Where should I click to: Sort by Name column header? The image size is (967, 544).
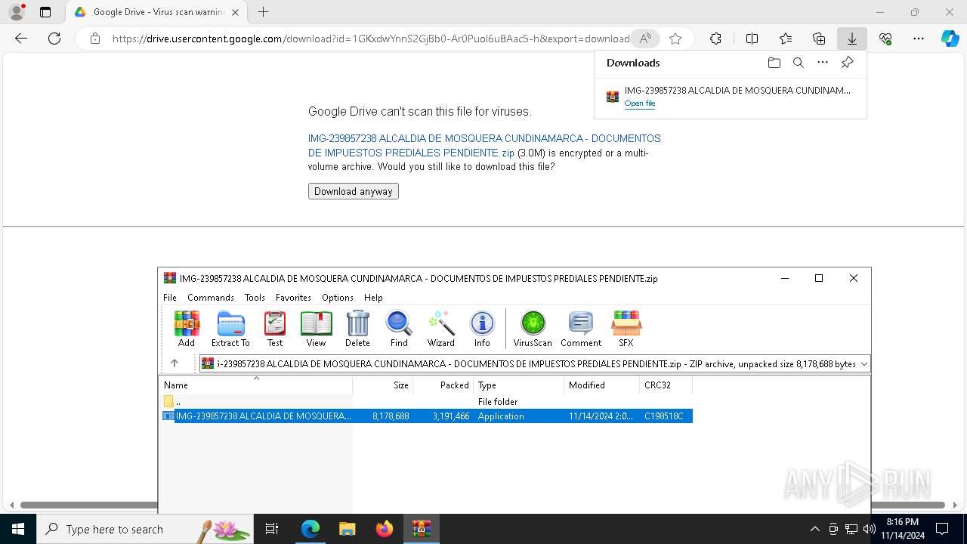coord(256,385)
